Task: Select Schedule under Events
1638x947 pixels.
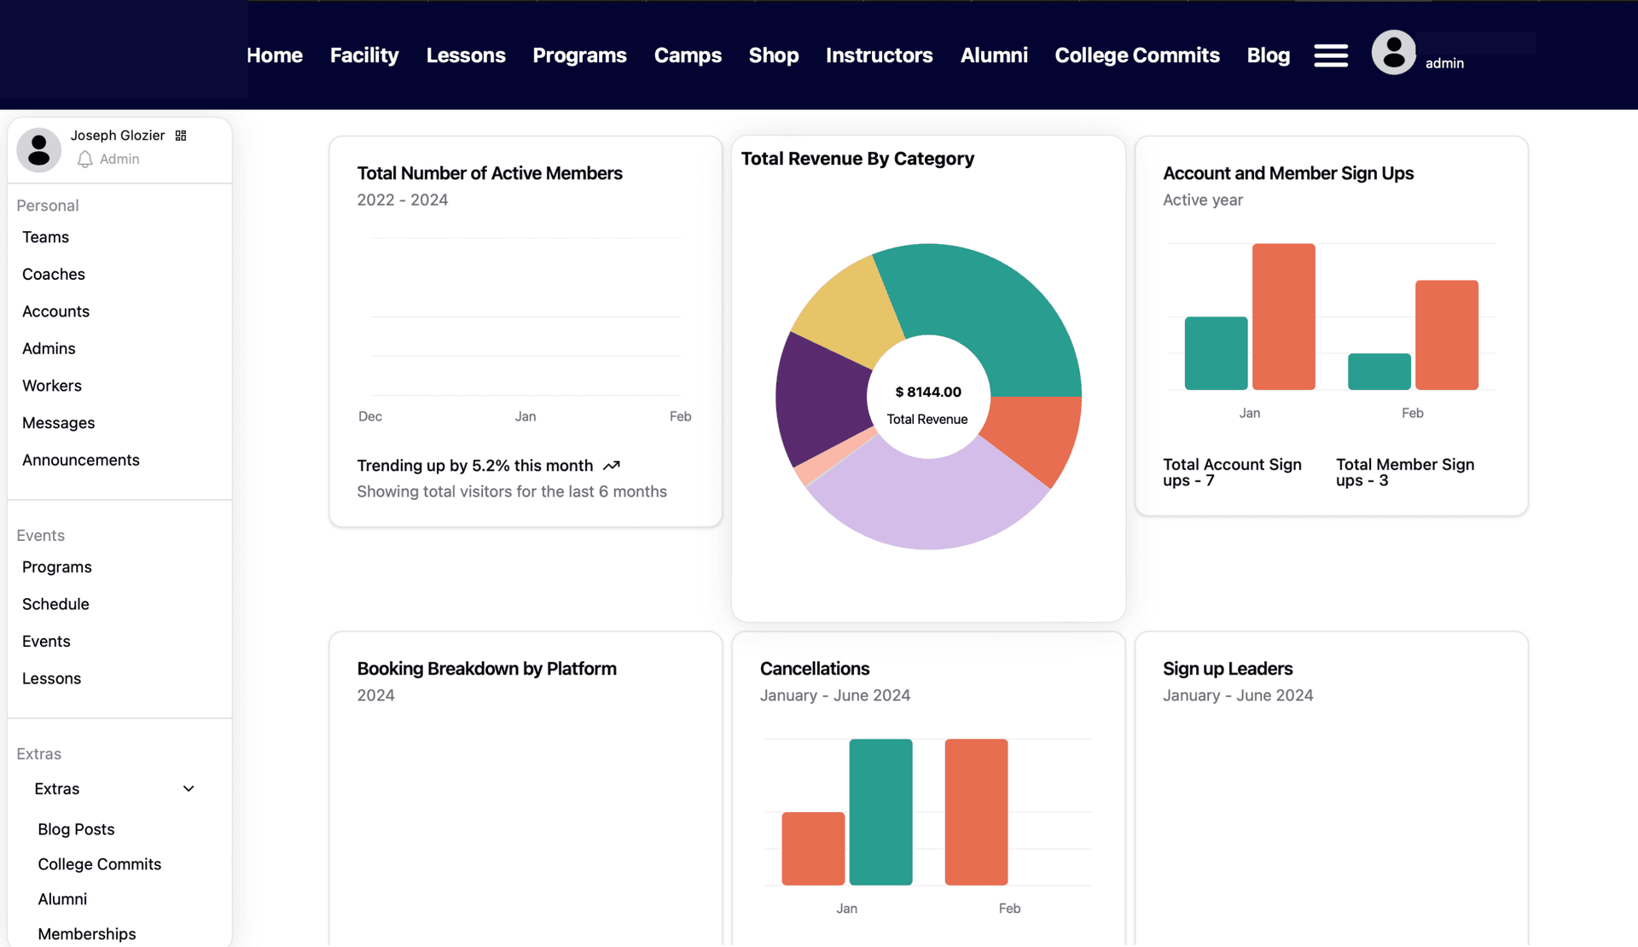Action: (x=55, y=604)
